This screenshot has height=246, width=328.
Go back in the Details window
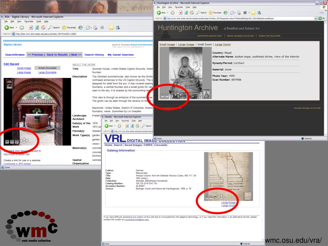(109, 126)
